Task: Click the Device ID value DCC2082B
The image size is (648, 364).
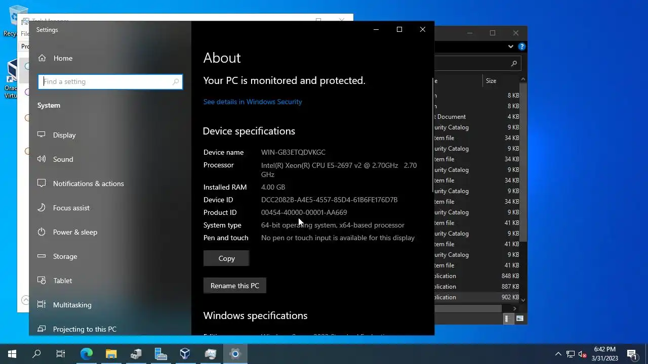Action: click(329, 200)
